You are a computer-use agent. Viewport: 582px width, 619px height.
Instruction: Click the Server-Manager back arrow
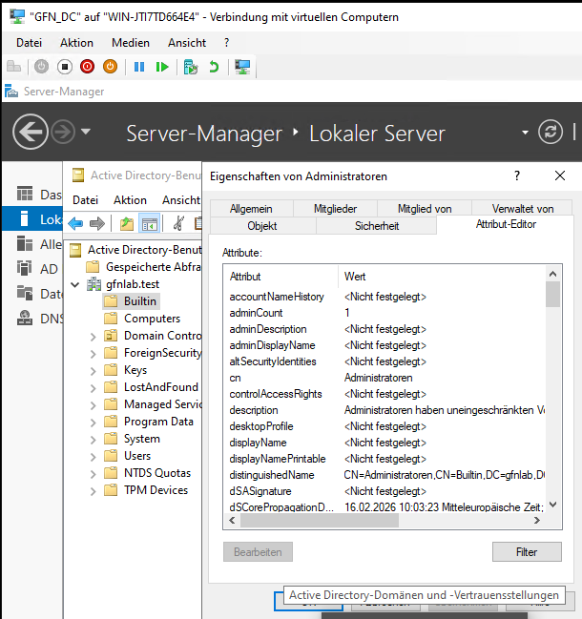point(31,132)
